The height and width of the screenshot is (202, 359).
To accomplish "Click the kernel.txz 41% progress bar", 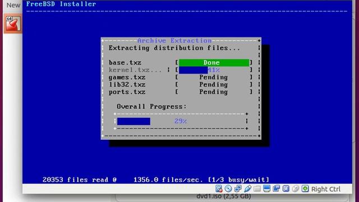I will pyautogui.click(x=214, y=70).
